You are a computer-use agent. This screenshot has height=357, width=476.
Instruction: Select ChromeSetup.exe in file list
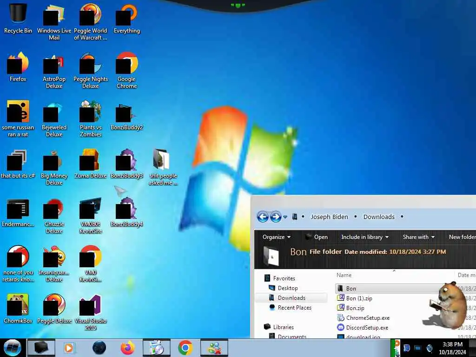click(x=364, y=318)
